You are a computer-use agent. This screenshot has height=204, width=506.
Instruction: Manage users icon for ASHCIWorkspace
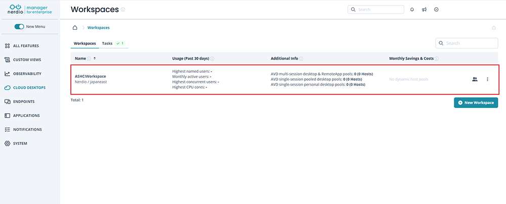pyautogui.click(x=475, y=79)
